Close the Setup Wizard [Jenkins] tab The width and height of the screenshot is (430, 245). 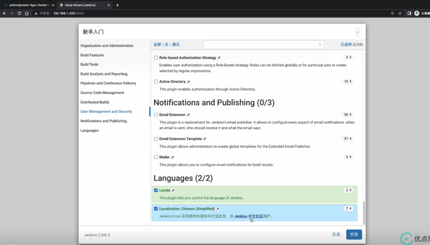click(x=109, y=5)
